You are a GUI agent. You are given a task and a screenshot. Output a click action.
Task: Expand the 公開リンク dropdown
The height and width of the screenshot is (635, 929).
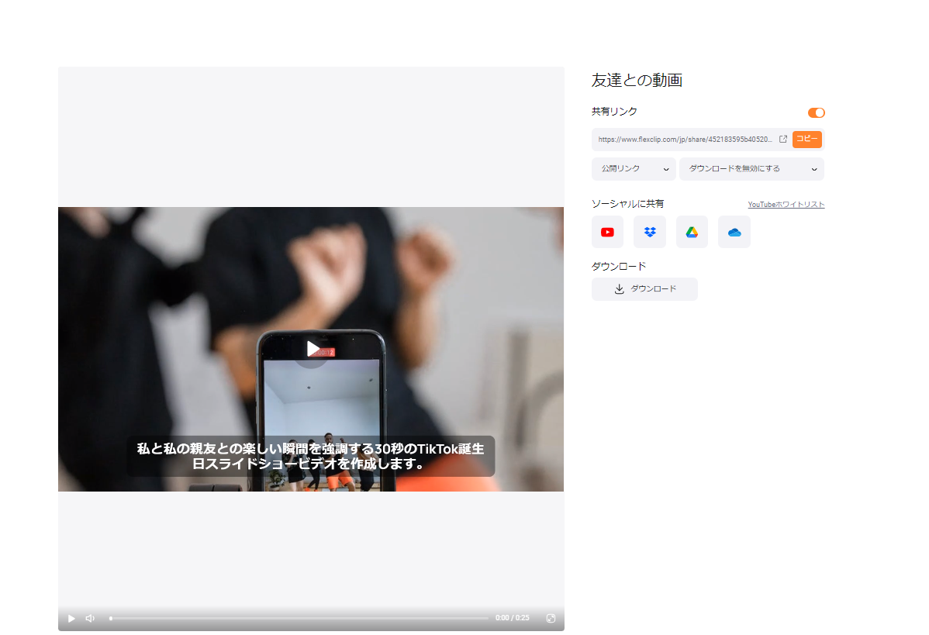tap(634, 169)
